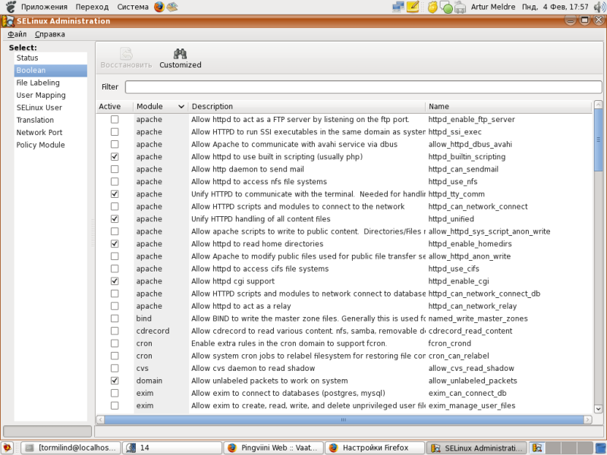
Task: Click the gold security badge tray icon
Action: coord(432,8)
